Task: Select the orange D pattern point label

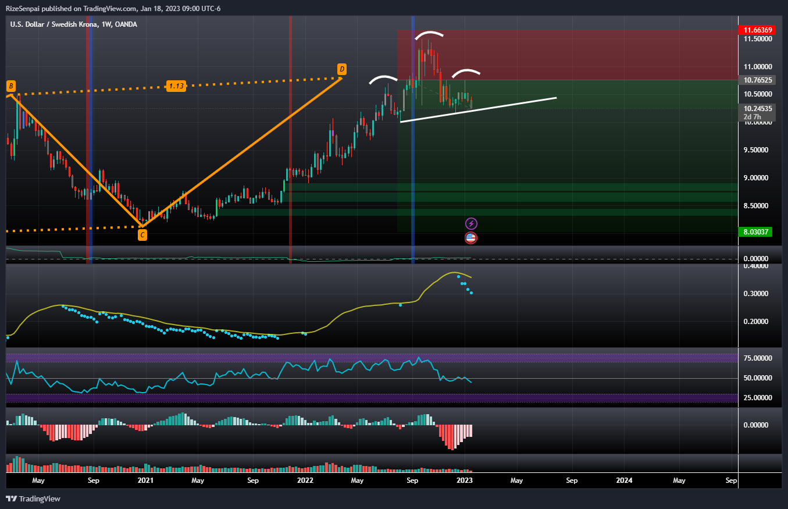Action: [x=342, y=69]
